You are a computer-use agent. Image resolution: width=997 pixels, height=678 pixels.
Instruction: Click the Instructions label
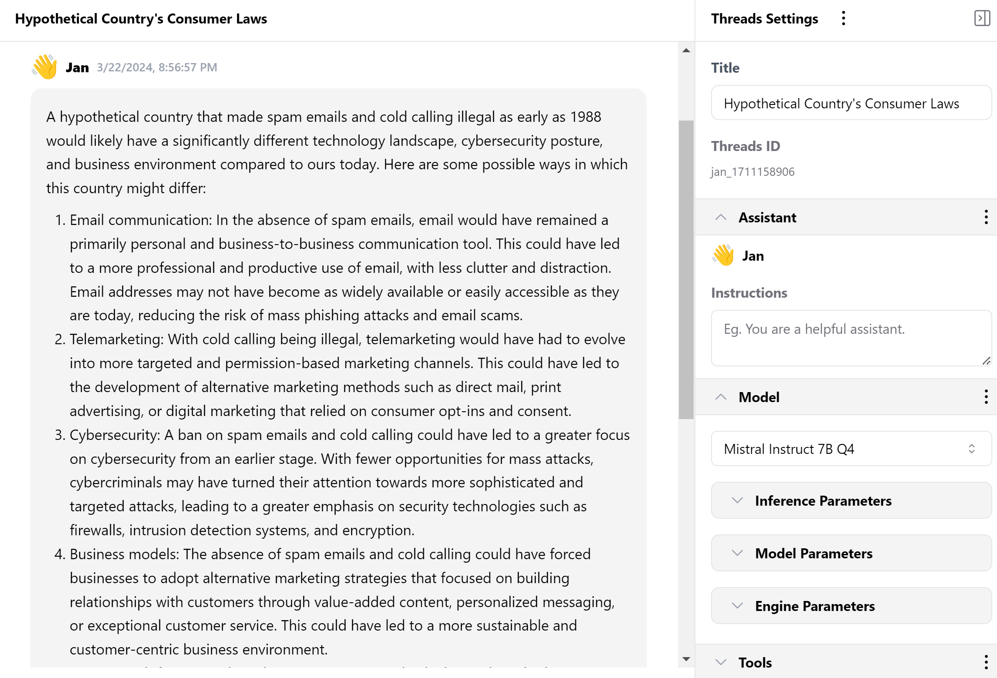(749, 293)
